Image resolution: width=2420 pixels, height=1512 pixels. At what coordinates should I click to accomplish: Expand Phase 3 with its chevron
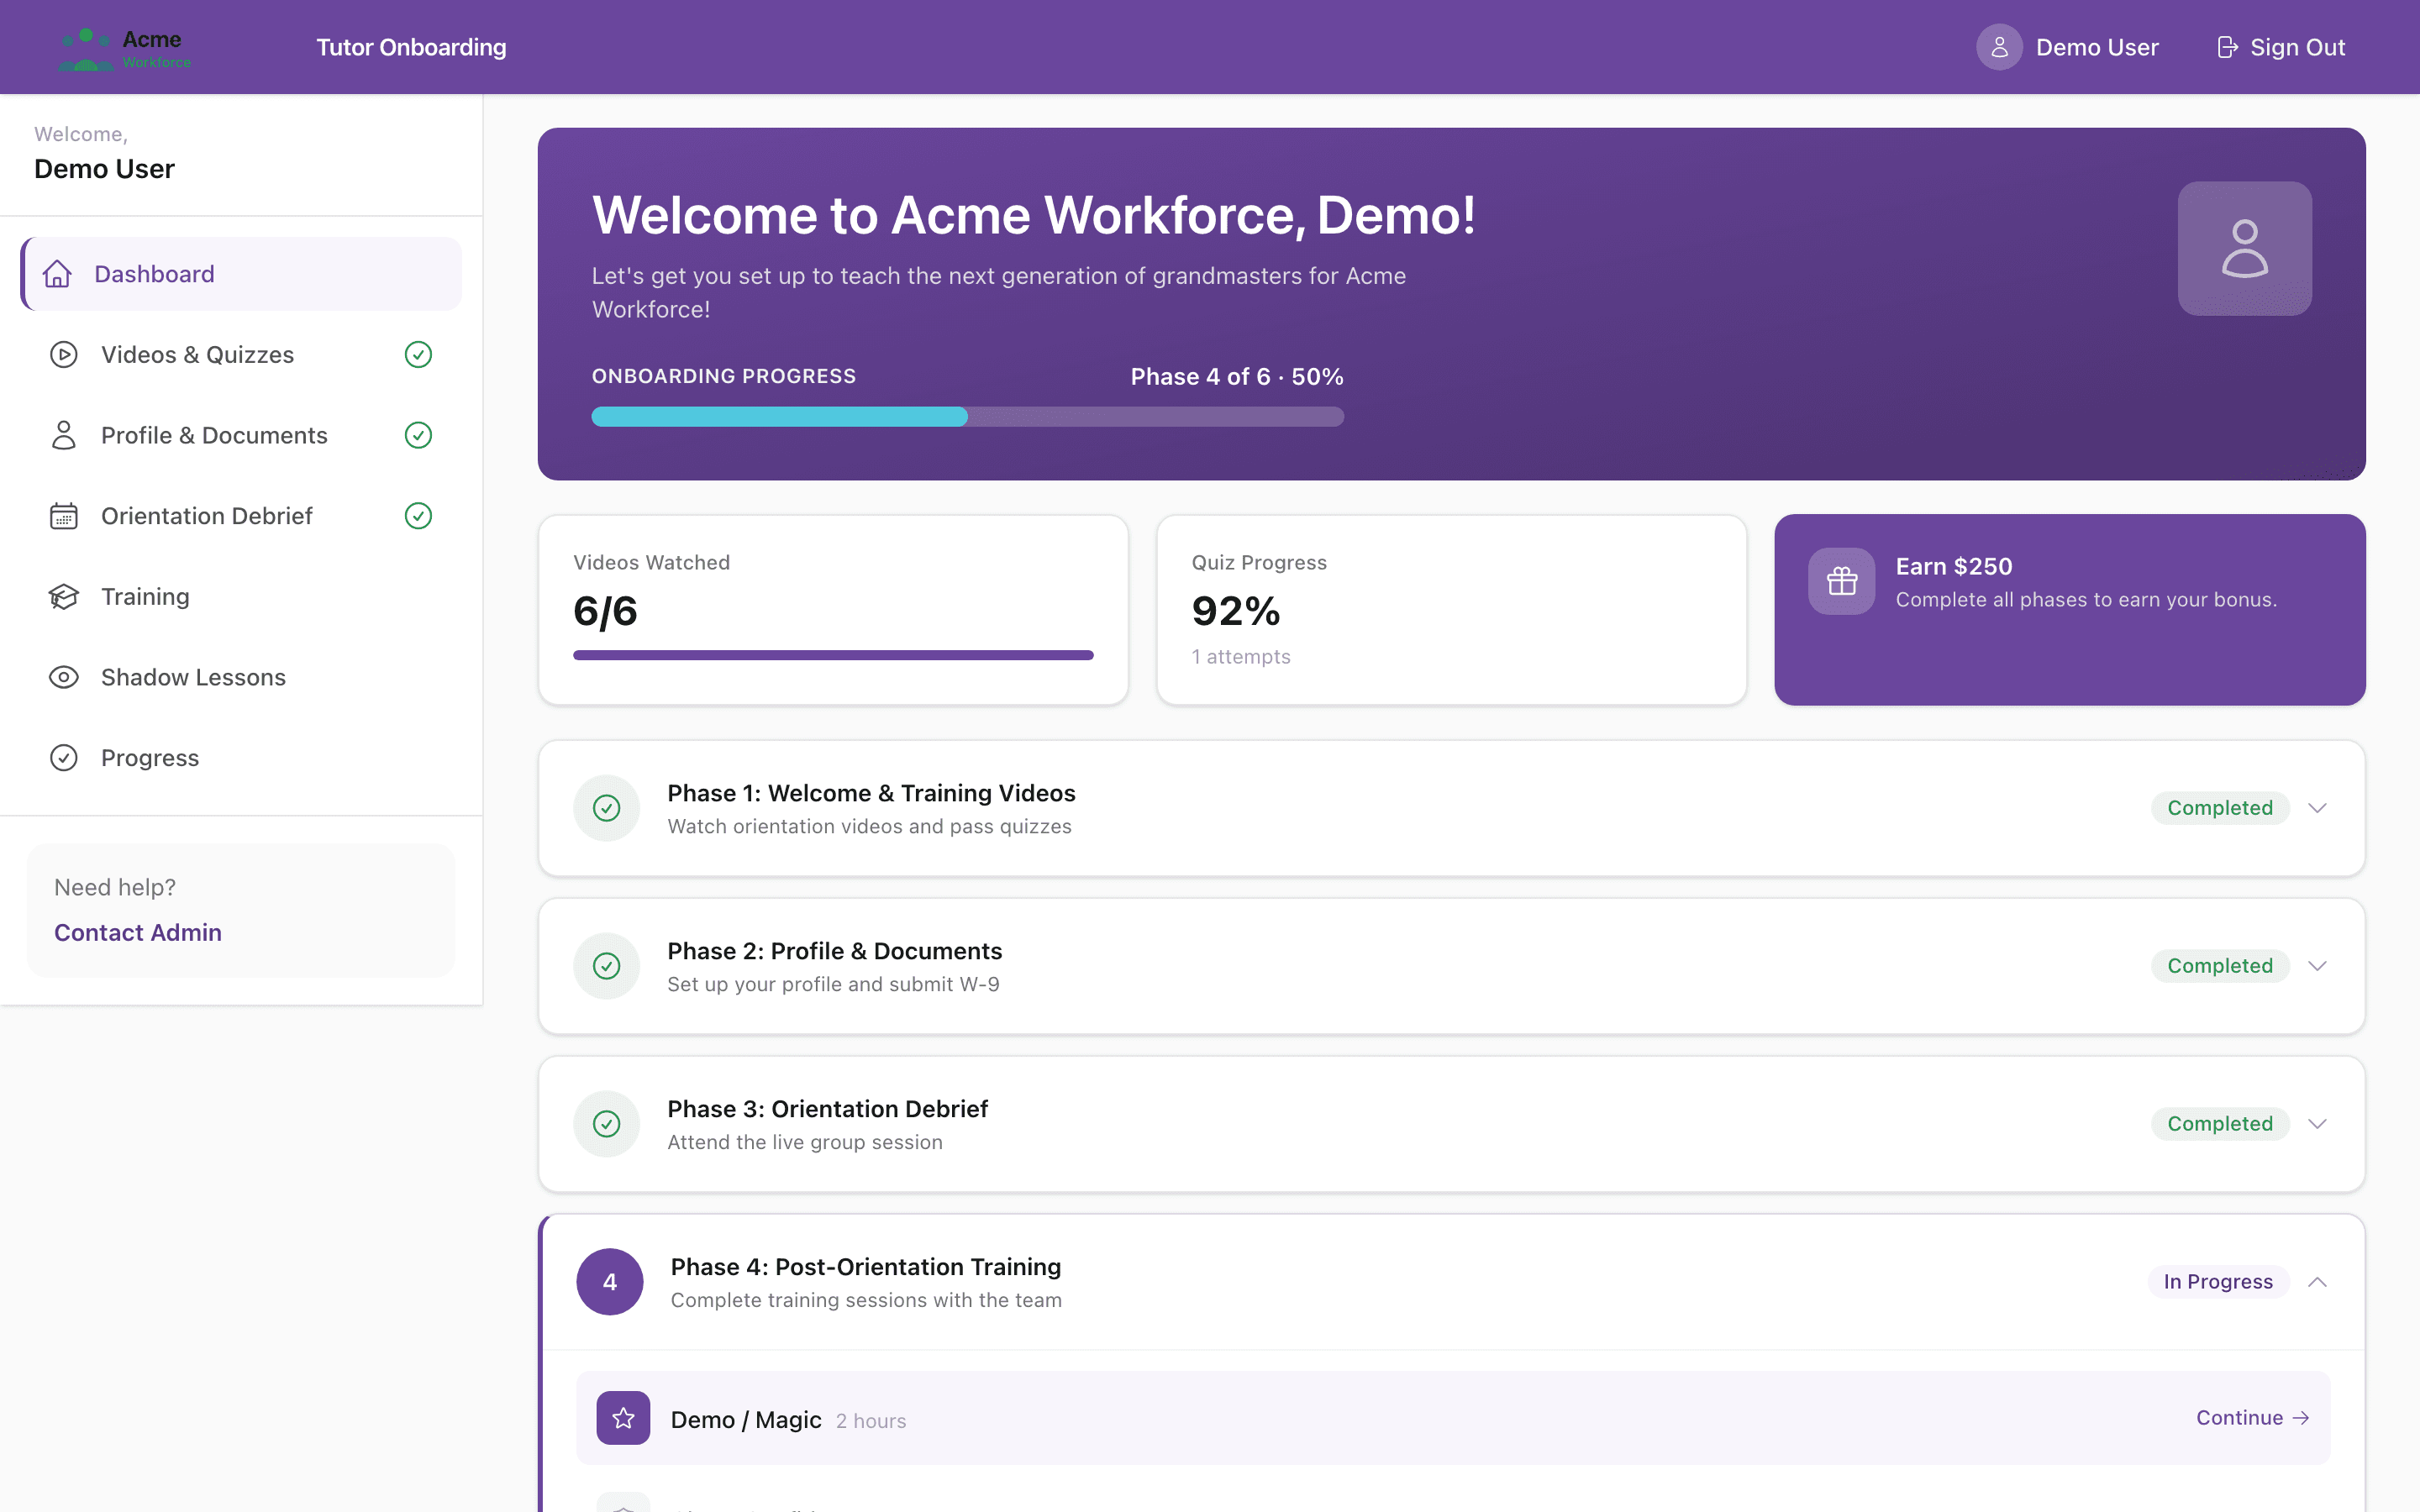pos(2317,1124)
